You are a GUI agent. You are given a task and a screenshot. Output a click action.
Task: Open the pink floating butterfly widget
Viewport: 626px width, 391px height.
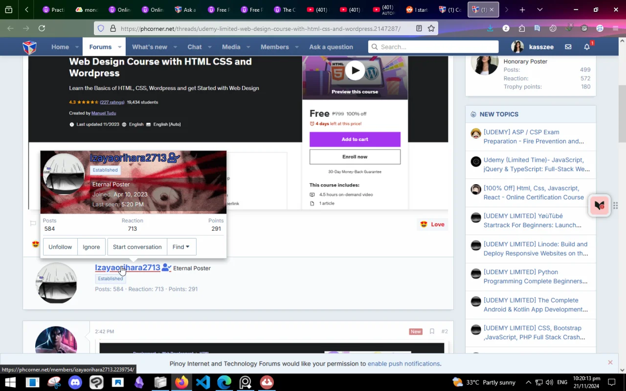pyautogui.click(x=600, y=205)
